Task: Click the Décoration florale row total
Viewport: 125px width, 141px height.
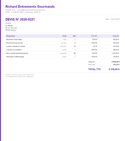Action: coord(116,39)
